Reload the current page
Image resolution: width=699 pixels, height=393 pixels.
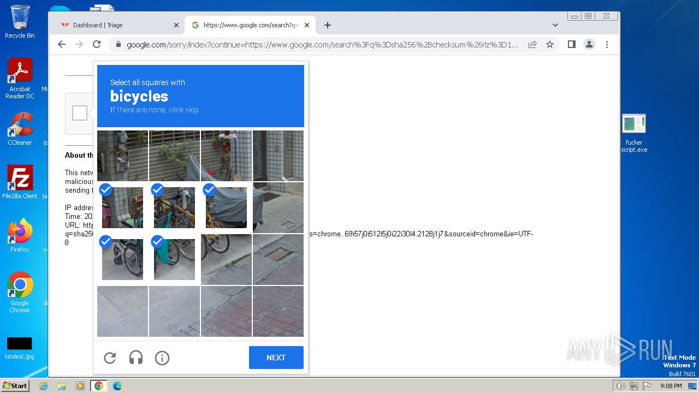point(97,44)
